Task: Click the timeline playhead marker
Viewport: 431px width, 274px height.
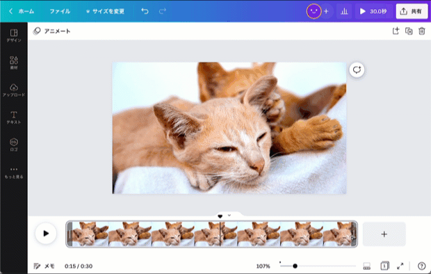Action: click(x=220, y=216)
